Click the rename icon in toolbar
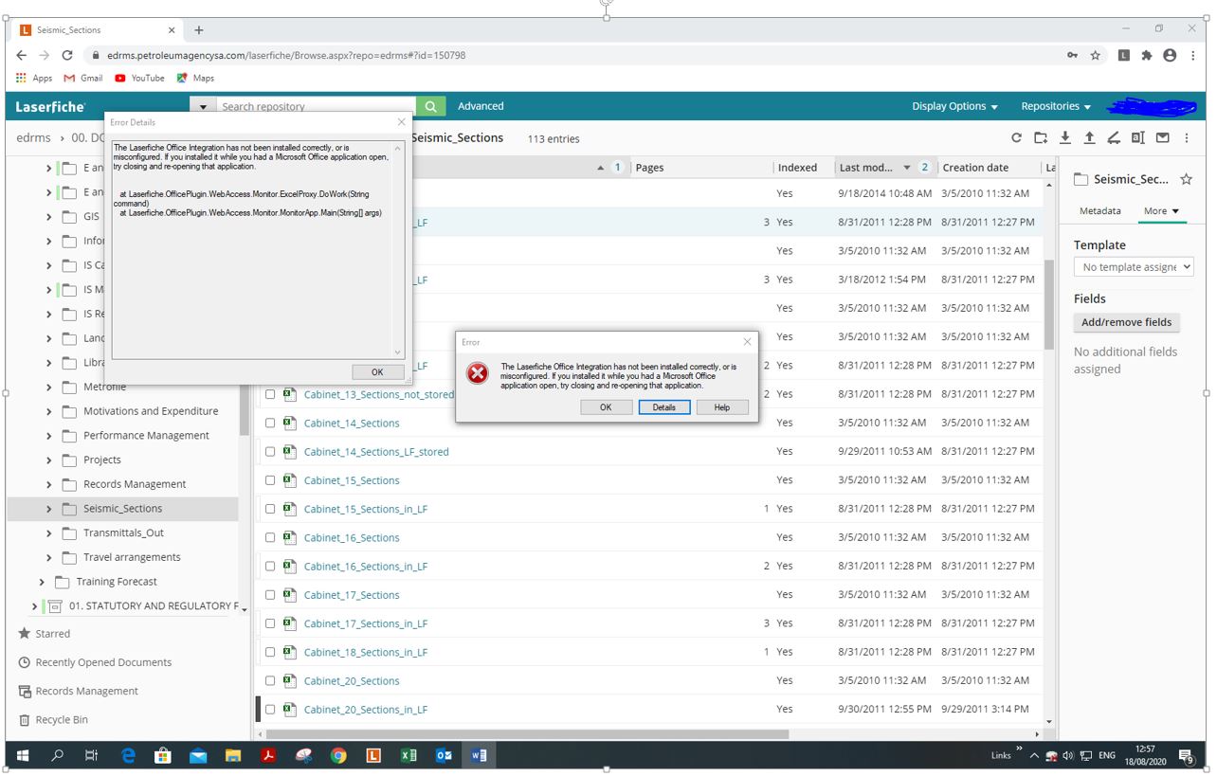Viewport: 1217px width, 776px height. coord(1138,138)
